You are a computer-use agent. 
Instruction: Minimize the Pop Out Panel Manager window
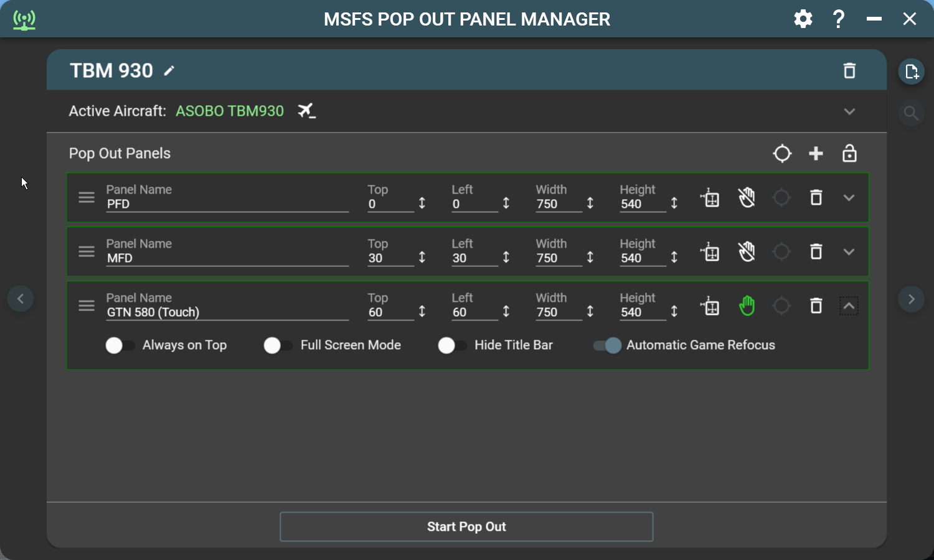point(874,19)
